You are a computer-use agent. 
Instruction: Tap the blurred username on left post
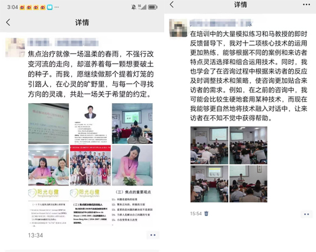pyautogui.click(x=63, y=43)
